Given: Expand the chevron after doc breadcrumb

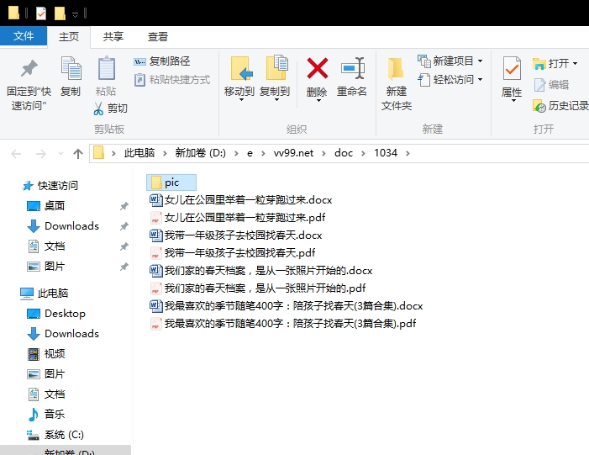Looking at the screenshot, I should 363,153.
